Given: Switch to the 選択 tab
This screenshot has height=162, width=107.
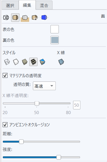Looking at the screenshot, I should 10,5.
